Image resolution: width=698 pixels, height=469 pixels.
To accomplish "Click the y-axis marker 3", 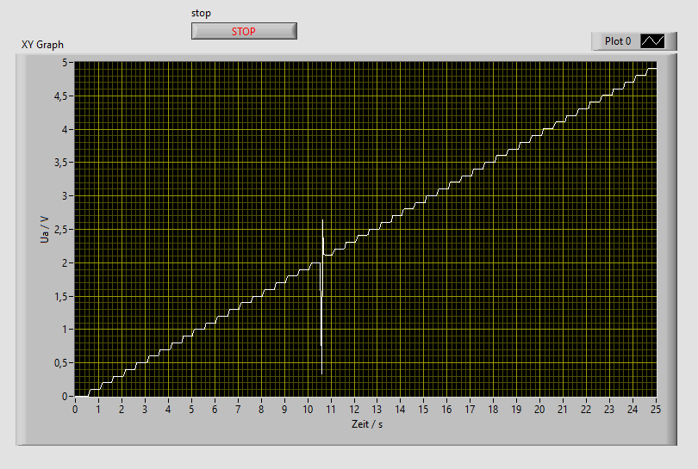I will [x=65, y=196].
